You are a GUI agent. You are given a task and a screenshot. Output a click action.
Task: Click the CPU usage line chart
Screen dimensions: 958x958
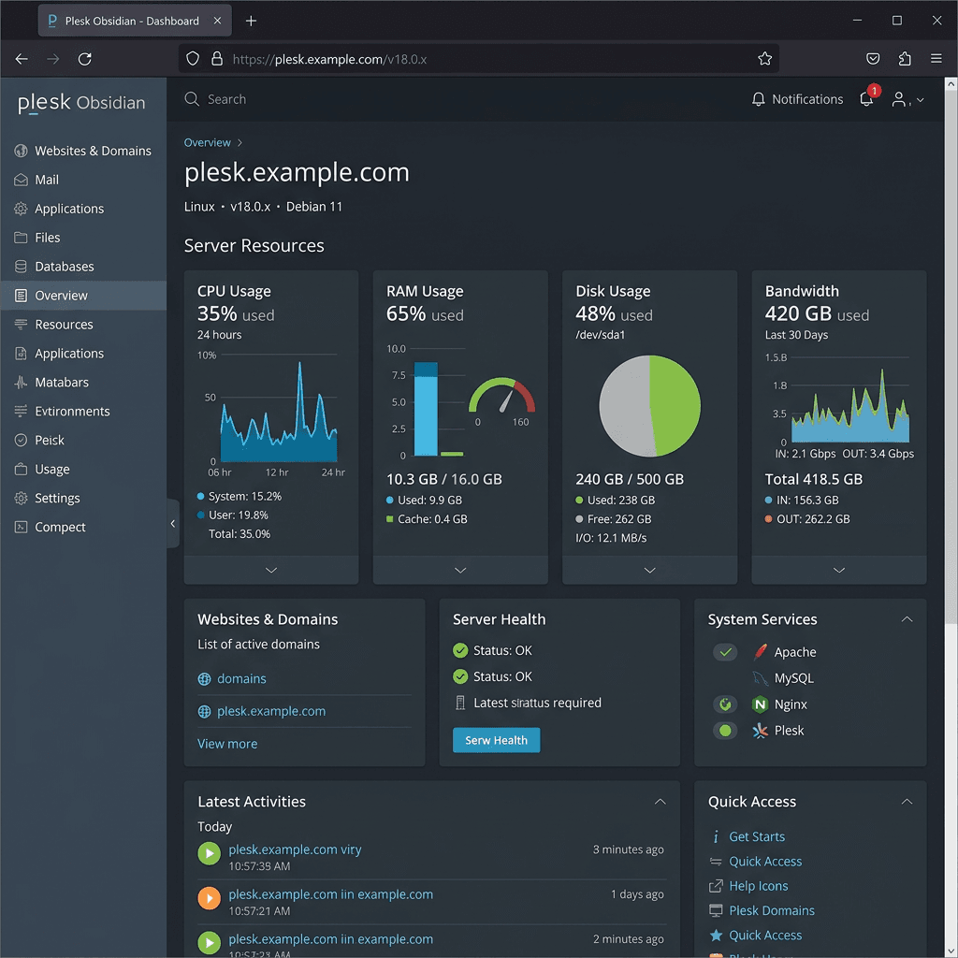pyautogui.click(x=279, y=412)
